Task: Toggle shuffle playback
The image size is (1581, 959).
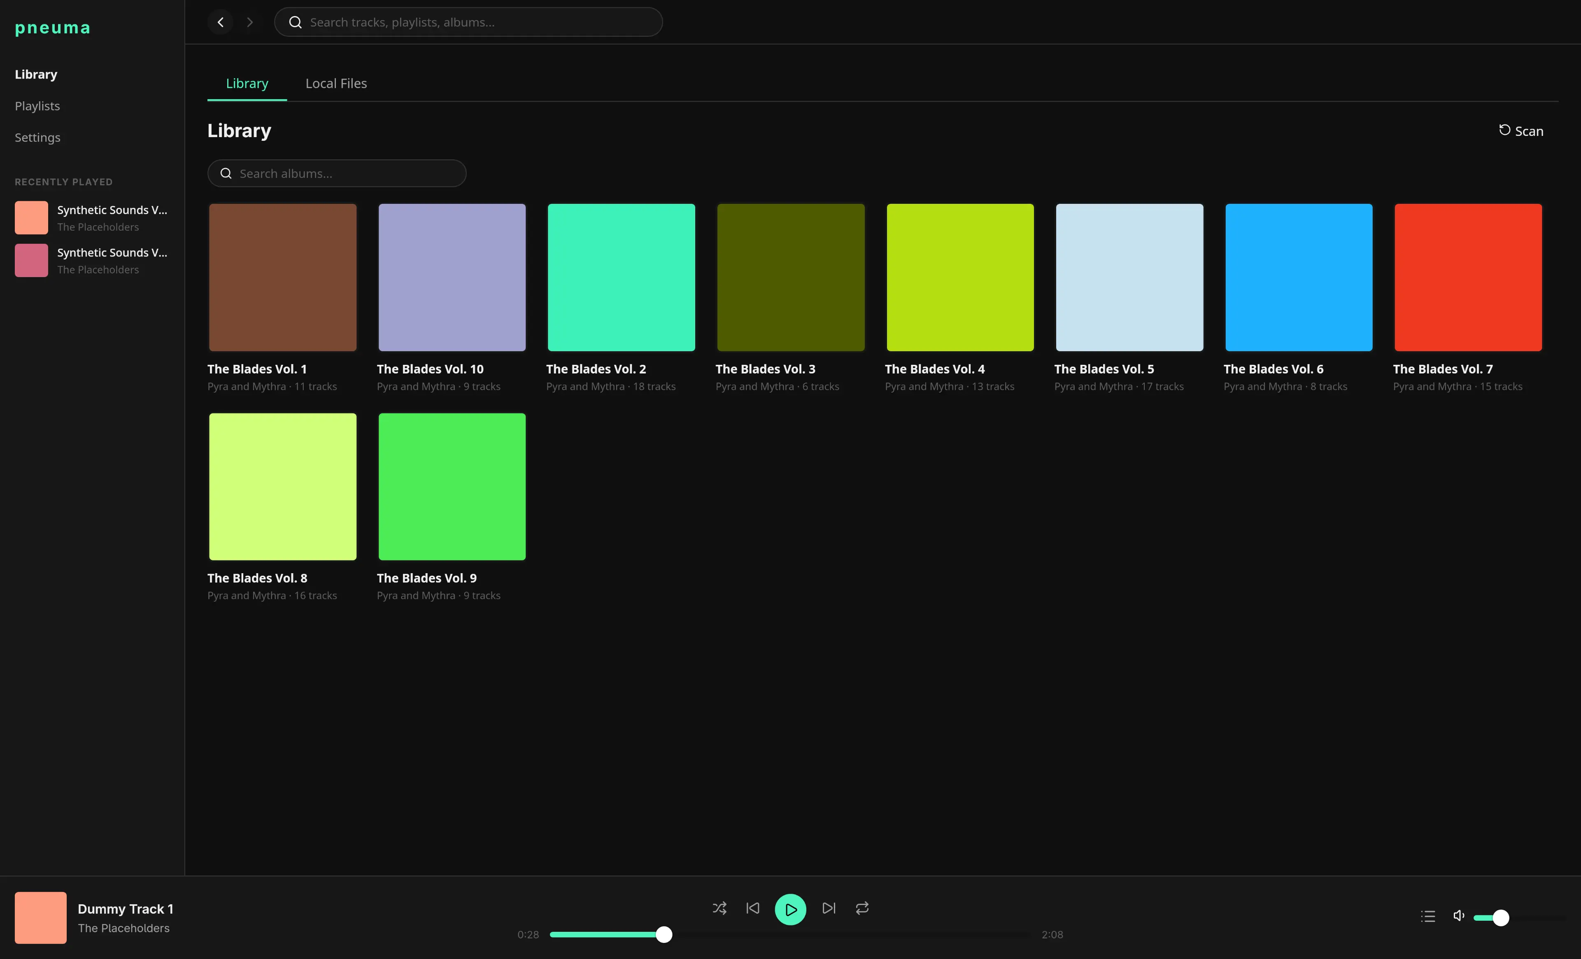Action: tap(719, 908)
